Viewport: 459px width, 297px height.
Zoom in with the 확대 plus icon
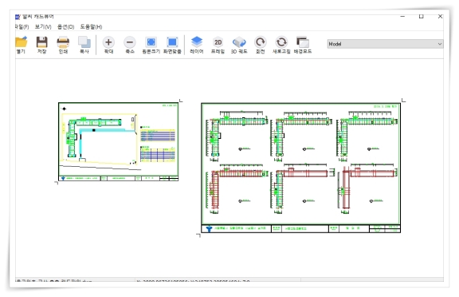pyautogui.click(x=108, y=45)
